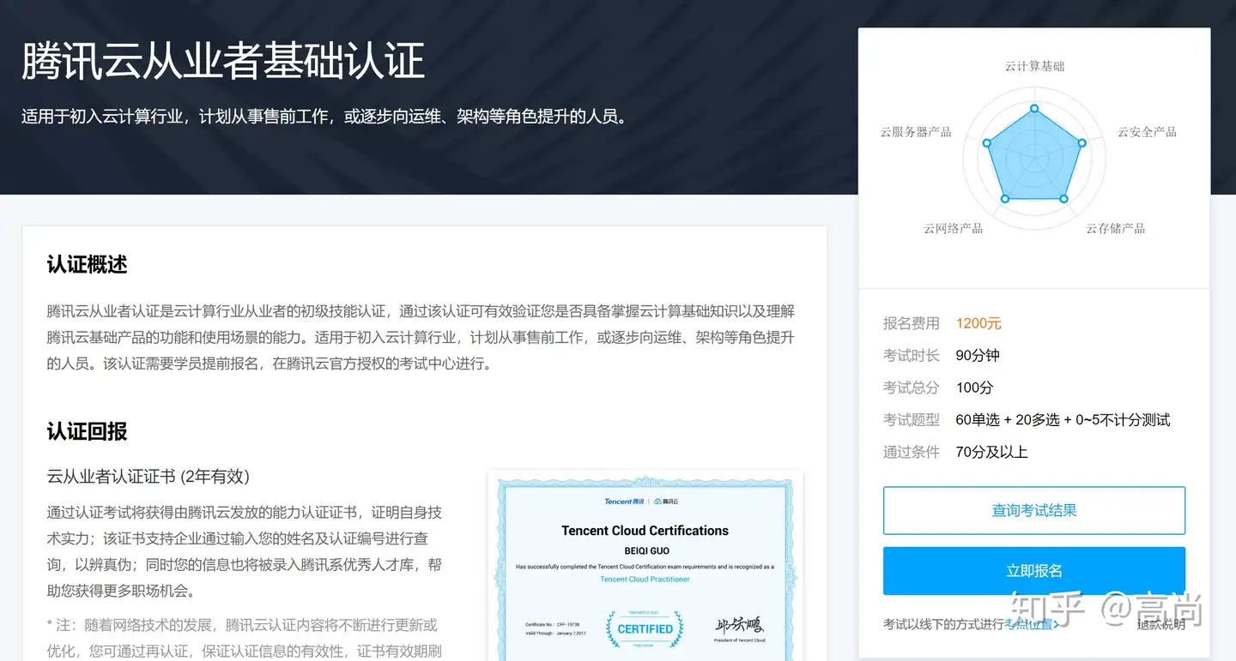Click the 云安全产品 radar chart label
This screenshot has width=1236, height=661.
(1147, 132)
